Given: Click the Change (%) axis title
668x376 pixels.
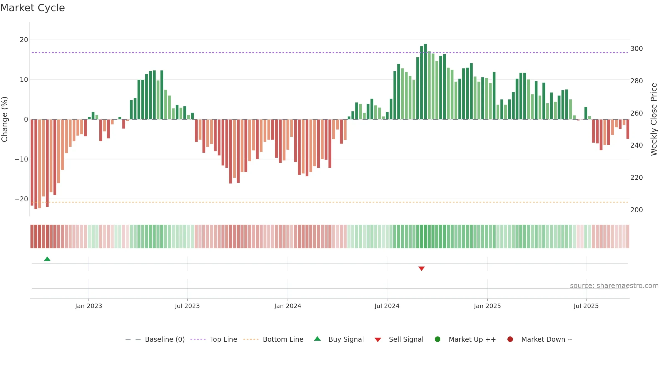Looking at the screenshot, I should (x=5, y=119).
